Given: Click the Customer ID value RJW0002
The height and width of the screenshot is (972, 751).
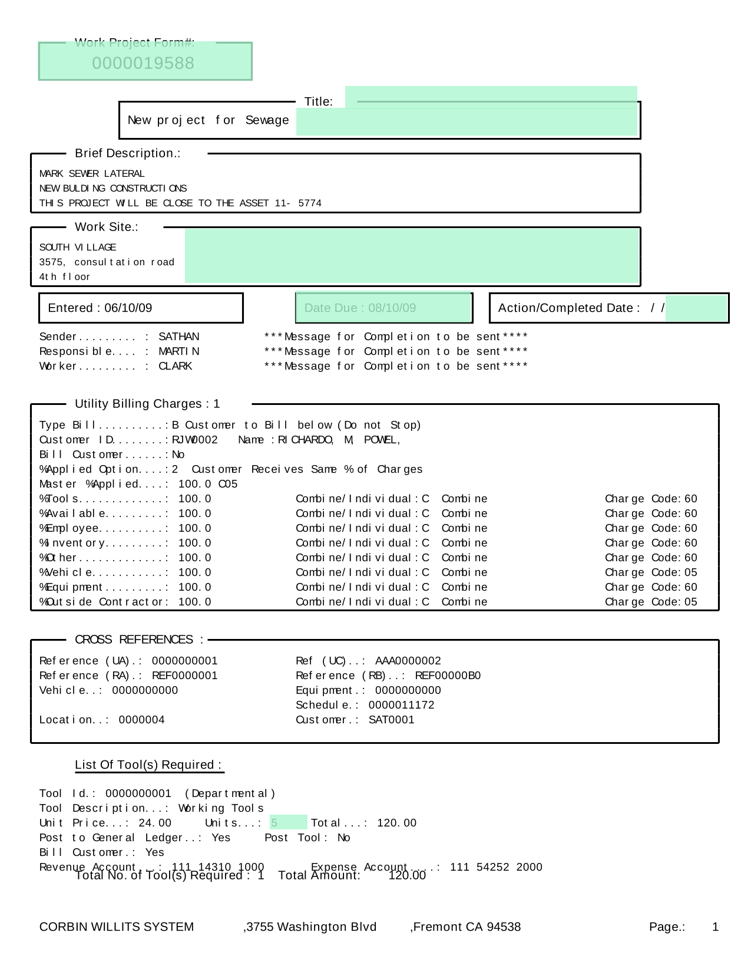Looking at the screenshot, I should (195, 440).
